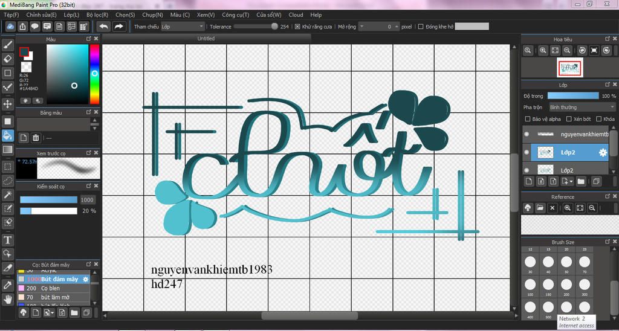This screenshot has height=331, width=619.
Task: Select the Bút đám mây brush row
Action: tap(54, 279)
